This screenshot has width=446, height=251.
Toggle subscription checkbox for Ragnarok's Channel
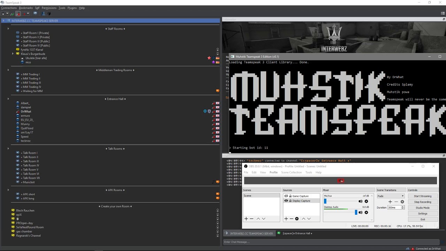pyautogui.click(x=13, y=235)
